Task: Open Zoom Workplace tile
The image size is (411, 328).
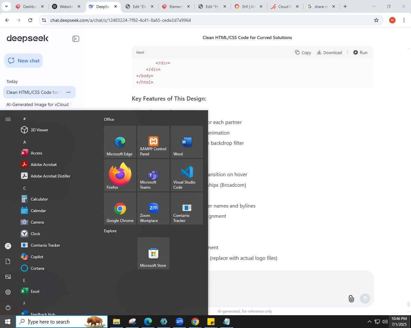Action: [x=153, y=209]
